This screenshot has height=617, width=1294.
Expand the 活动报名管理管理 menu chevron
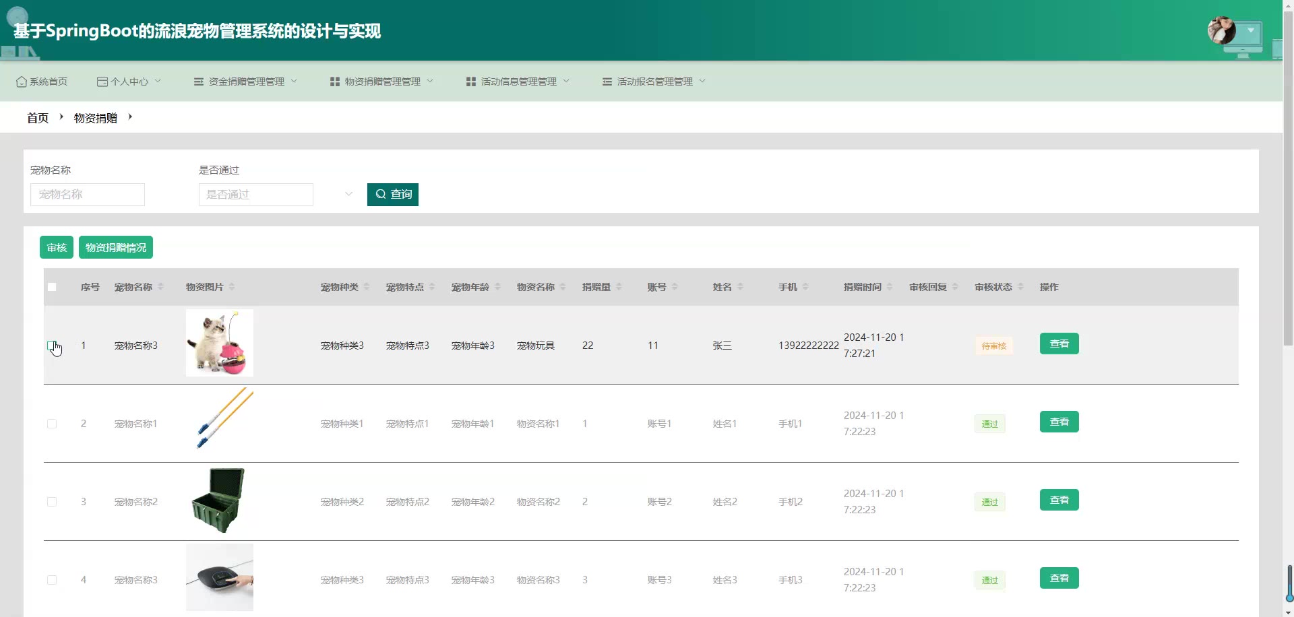point(702,81)
